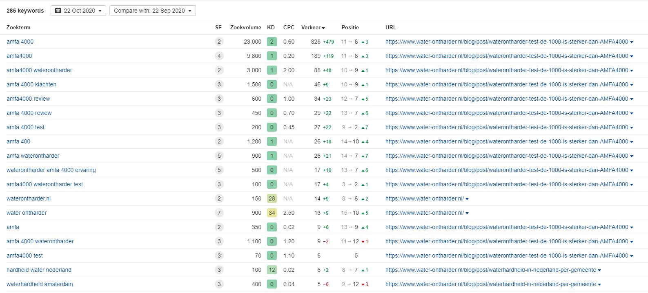The height and width of the screenshot is (293, 648).
Task: Click search volume 23,000 for 'amfa 4000'
Action: 252,42
